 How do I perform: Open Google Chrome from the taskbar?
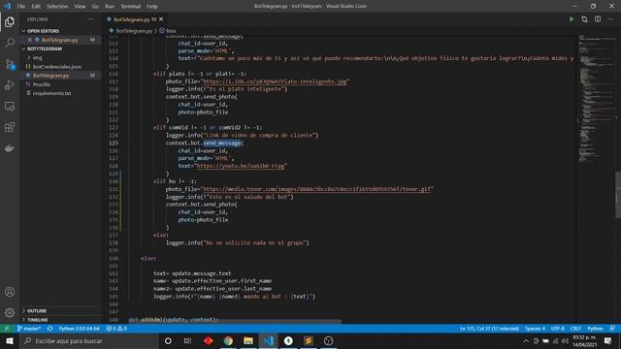pos(228,340)
